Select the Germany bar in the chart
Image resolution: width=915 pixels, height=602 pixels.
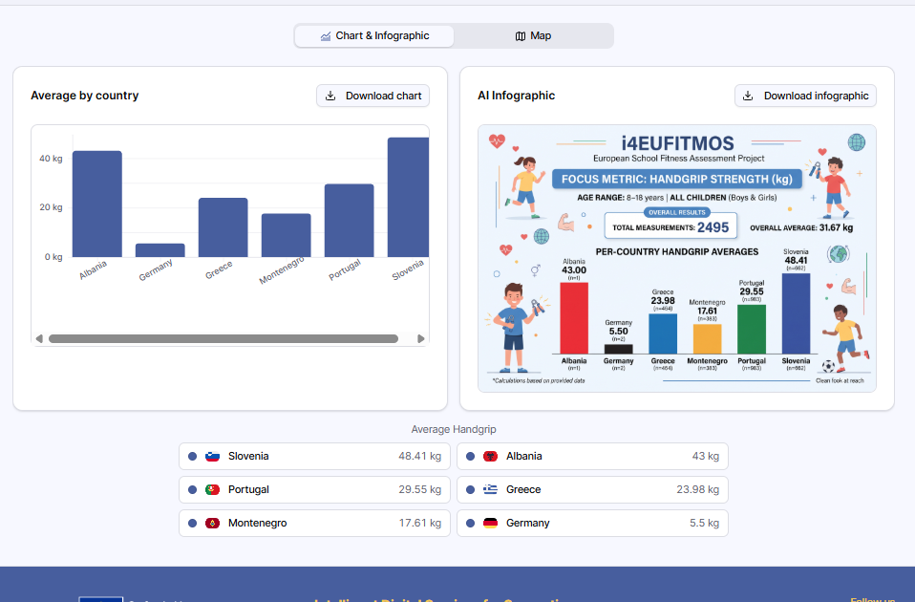[160, 250]
